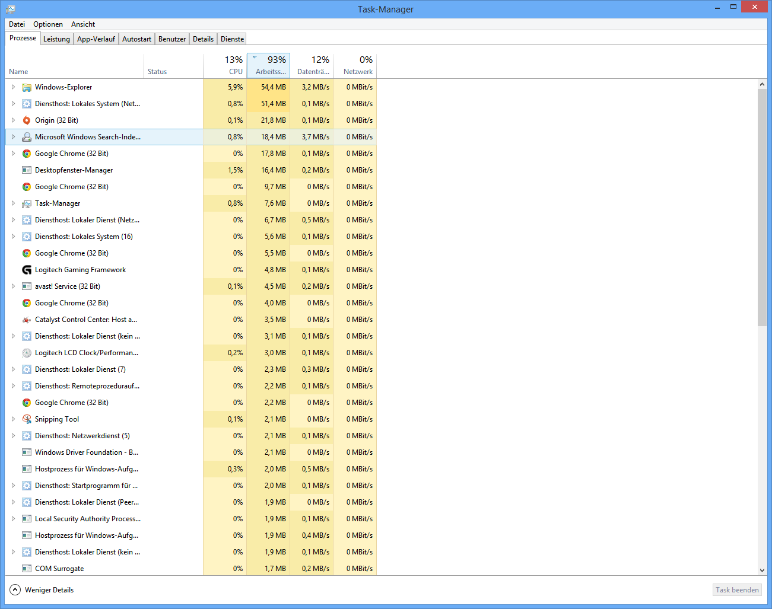Expand Local Security Authority Process row
Viewport: 772px width, 609px height.
[x=13, y=519]
